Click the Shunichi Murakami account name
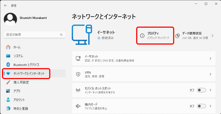 point(33,18)
